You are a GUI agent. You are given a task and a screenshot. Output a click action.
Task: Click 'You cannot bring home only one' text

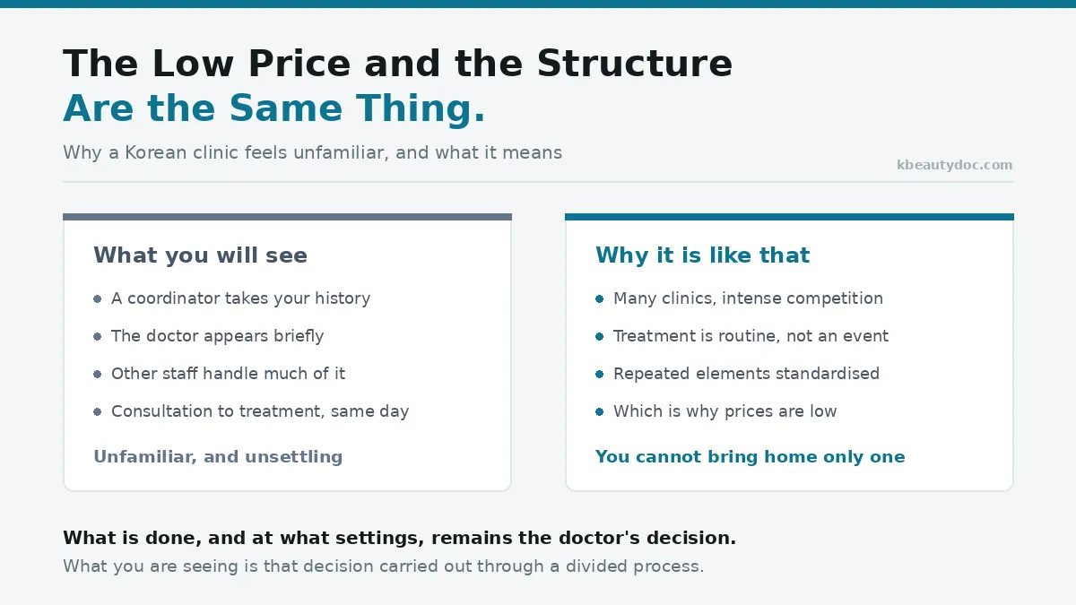[751, 457]
